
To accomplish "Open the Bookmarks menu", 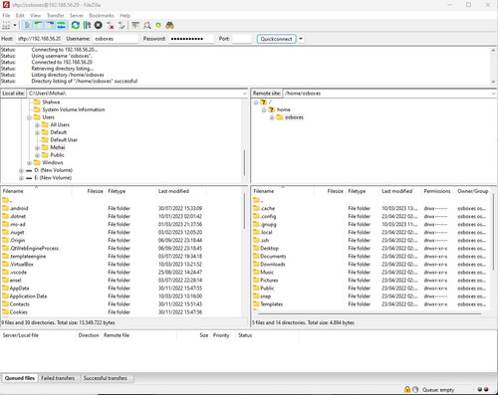I will tap(102, 16).
